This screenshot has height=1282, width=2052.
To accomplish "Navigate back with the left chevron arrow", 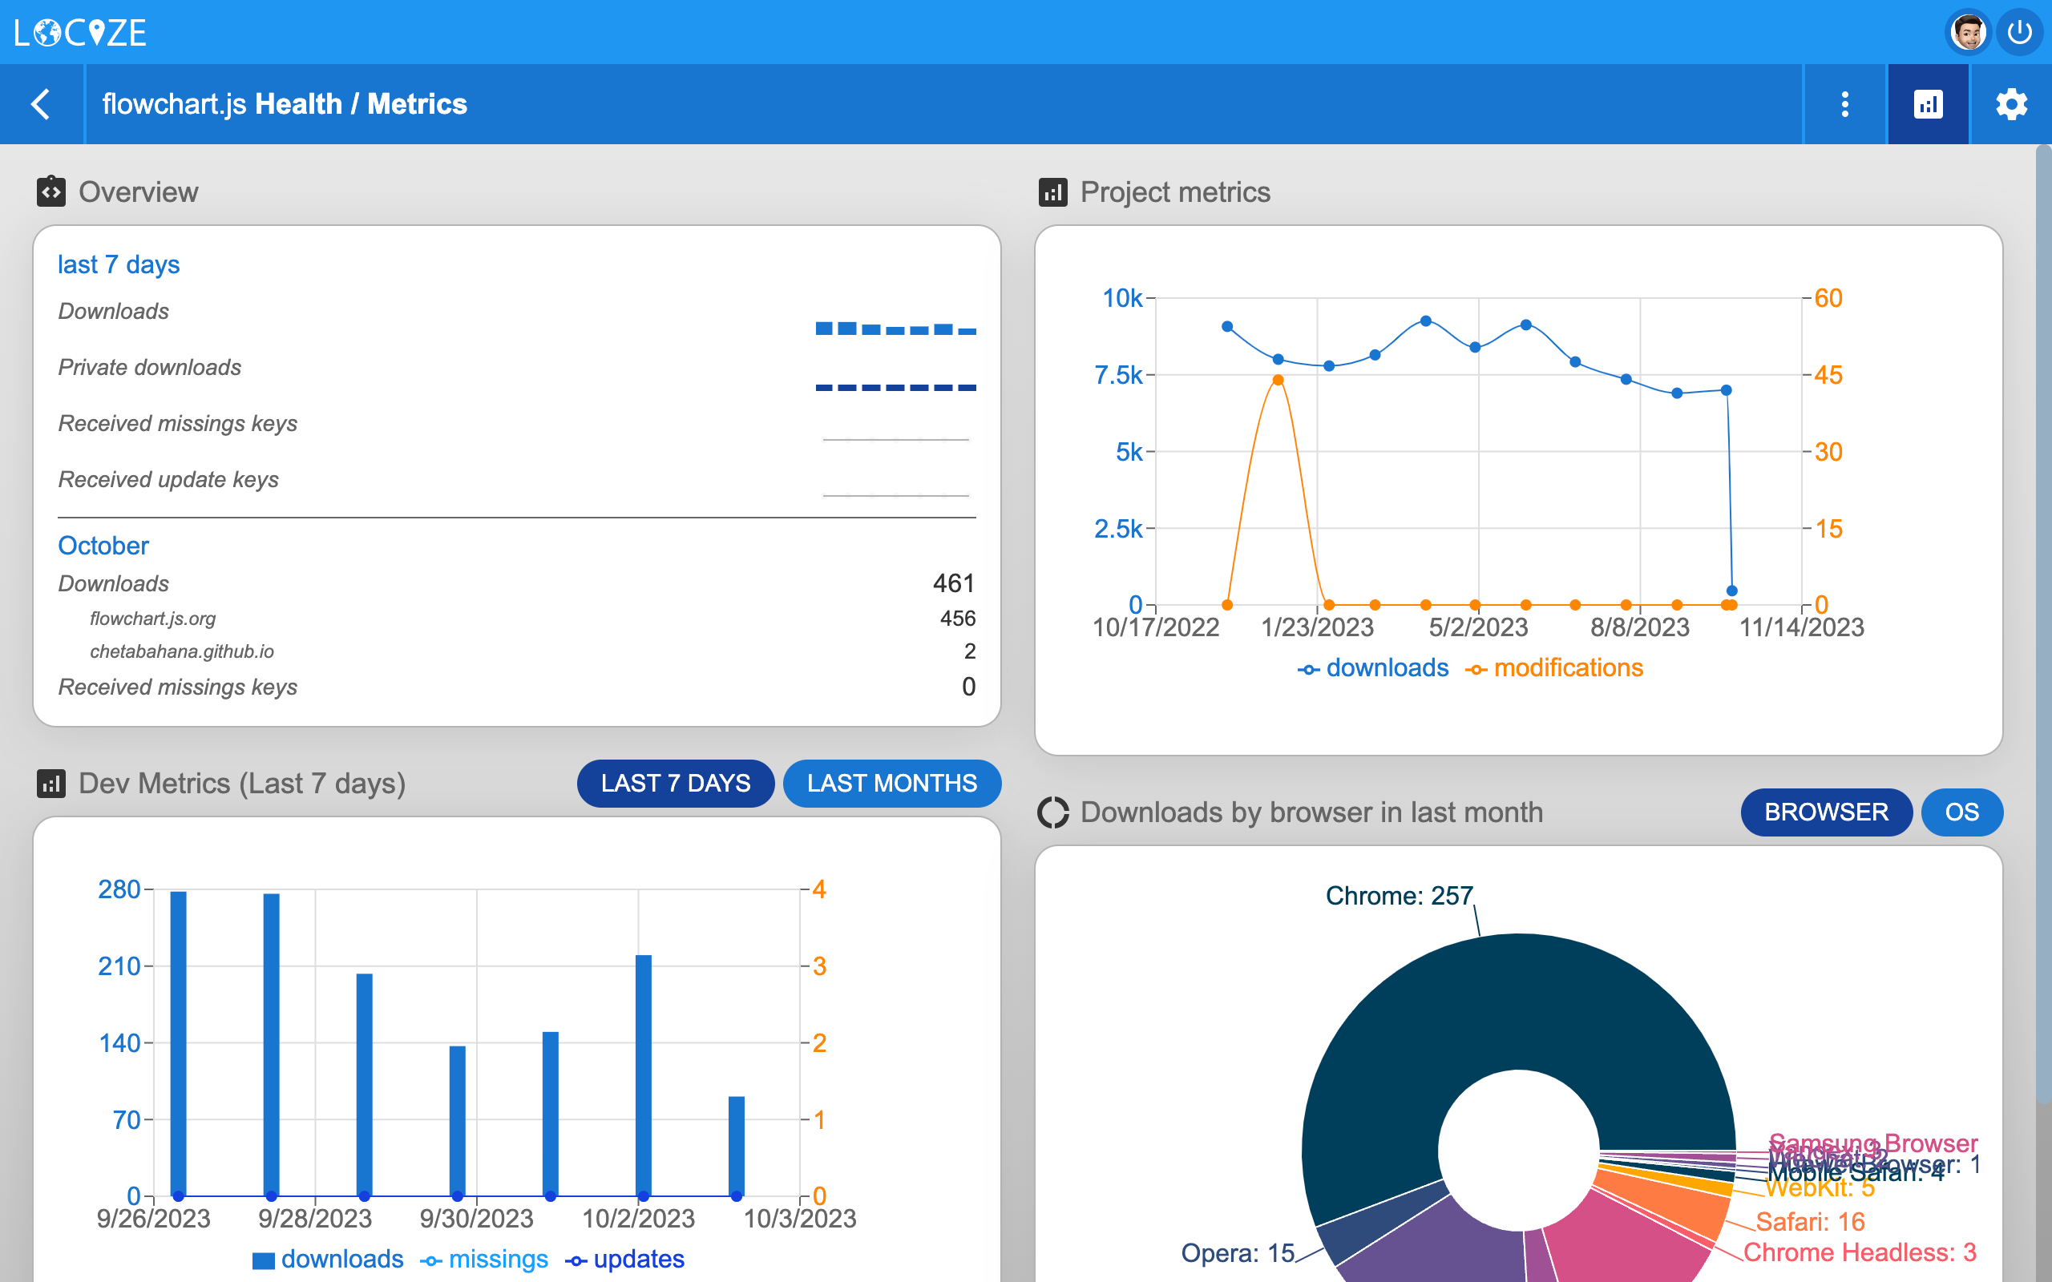I will (x=42, y=103).
